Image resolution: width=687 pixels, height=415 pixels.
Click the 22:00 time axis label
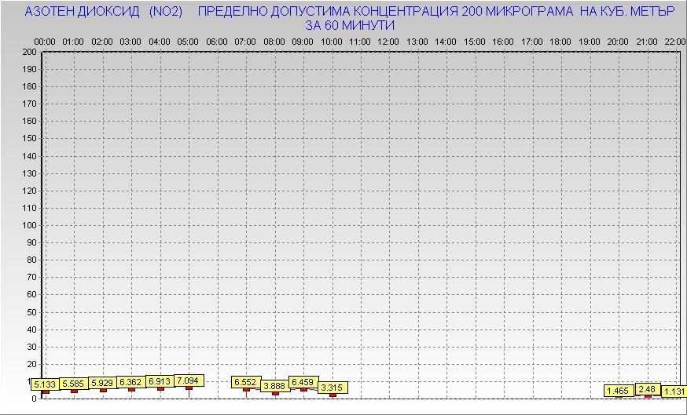tap(675, 41)
